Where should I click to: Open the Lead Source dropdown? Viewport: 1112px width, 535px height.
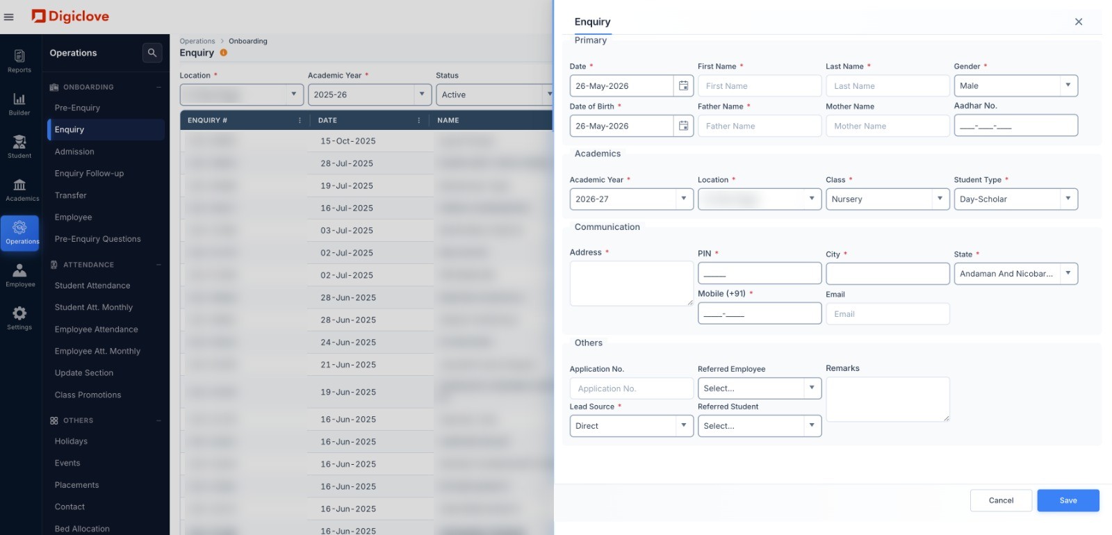631,426
